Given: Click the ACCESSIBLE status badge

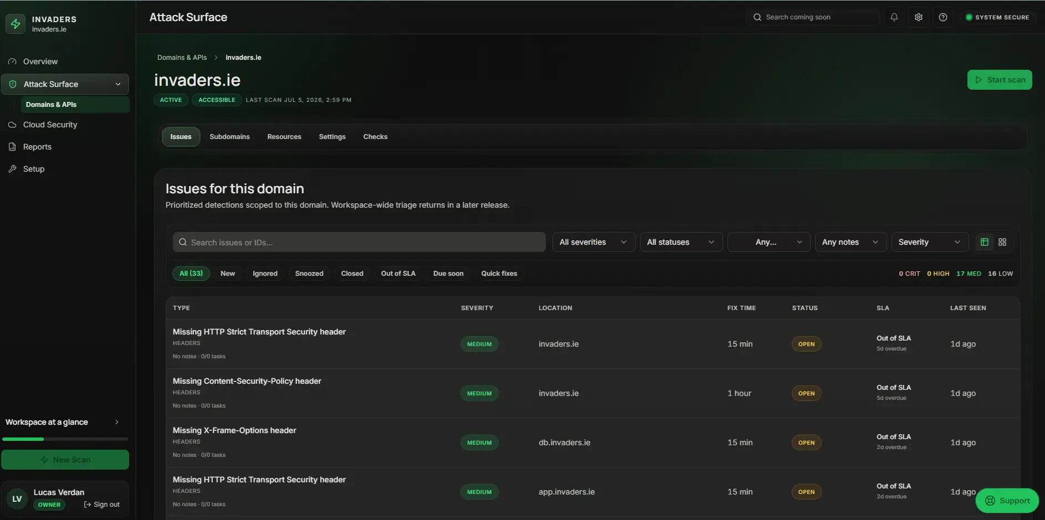Looking at the screenshot, I should [x=217, y=100].
